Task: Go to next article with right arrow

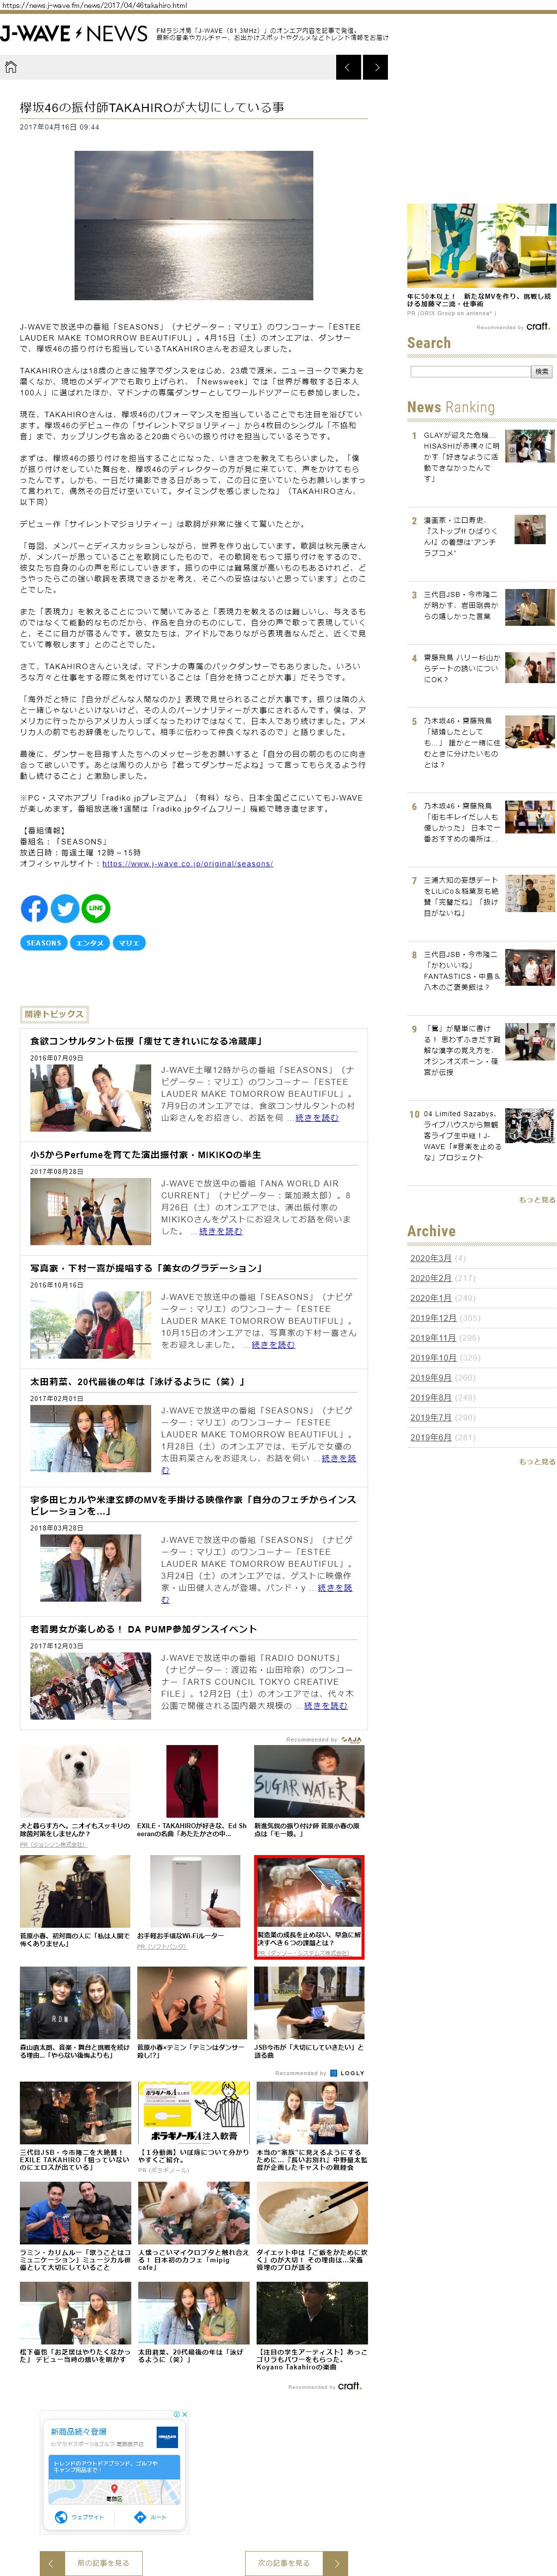Action: click(375, 67)
